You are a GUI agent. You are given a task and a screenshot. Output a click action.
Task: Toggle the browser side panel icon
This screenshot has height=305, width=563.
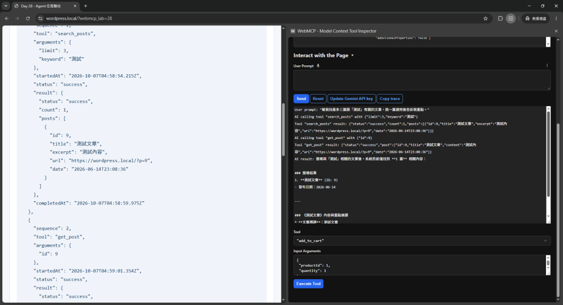pyautogui.click(x=511, y=18)
